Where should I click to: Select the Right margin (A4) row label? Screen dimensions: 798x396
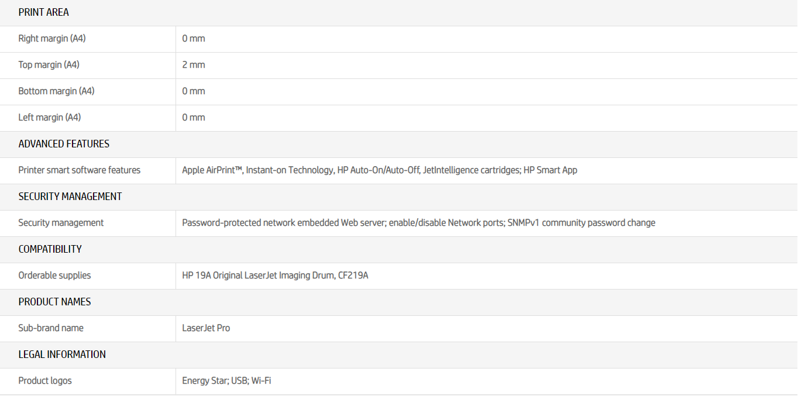click(x=52, y=39)
